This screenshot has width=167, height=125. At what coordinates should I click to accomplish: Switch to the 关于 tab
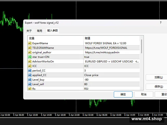point(29,31)
